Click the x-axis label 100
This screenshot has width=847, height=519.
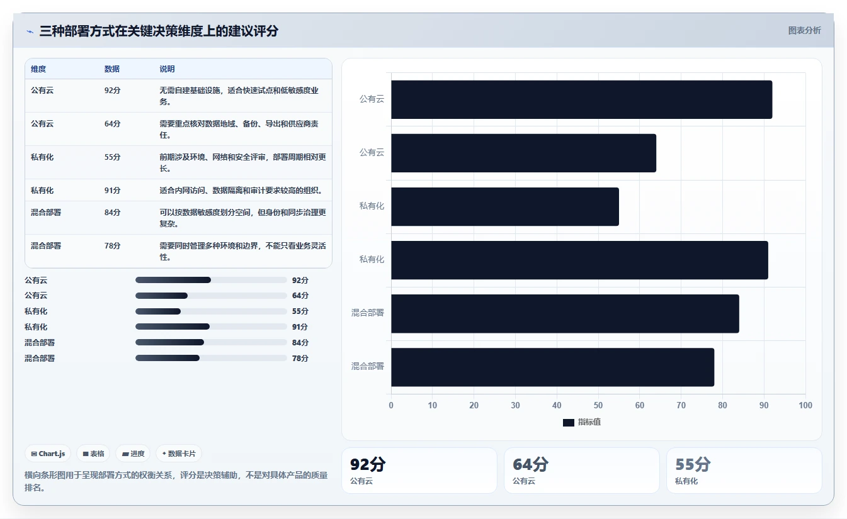[805, 406]
